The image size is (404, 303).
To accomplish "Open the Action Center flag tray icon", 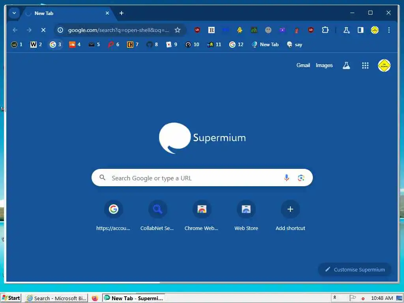I will point(352,298).
